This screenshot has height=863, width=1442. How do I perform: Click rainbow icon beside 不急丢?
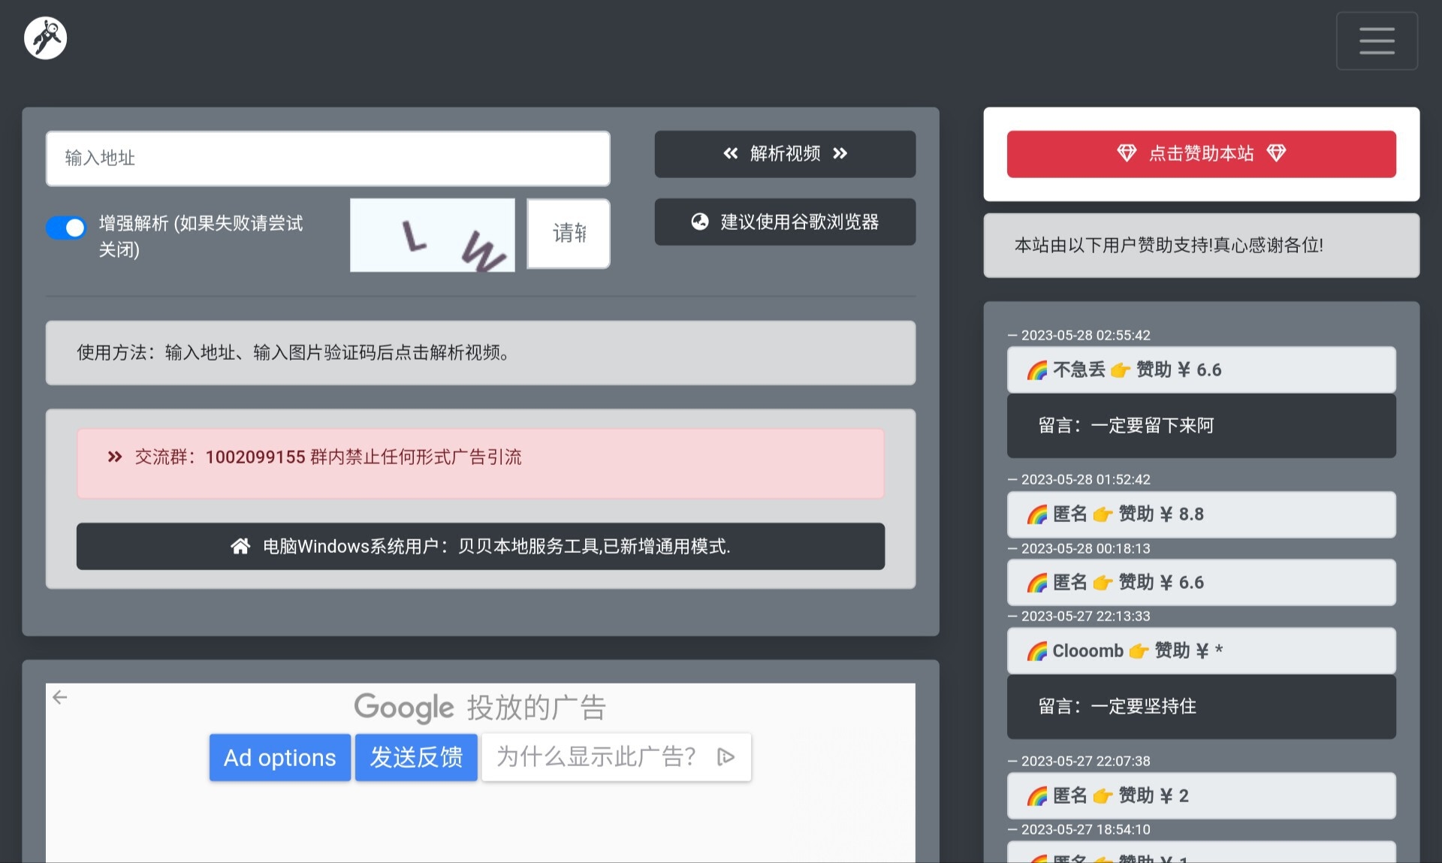pyautogui.click(x=1037, y=370)
